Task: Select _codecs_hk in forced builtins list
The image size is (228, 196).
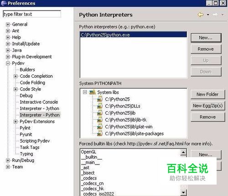Action: (x=93, y=189)
